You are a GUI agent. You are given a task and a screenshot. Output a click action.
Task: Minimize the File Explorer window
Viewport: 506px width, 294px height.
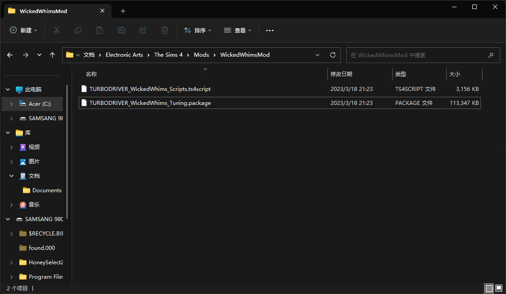pyautogui.click(x=454, y=7)
